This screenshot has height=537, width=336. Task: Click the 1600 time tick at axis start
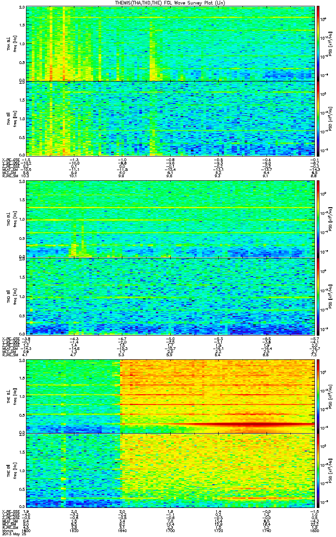[26, 531]
